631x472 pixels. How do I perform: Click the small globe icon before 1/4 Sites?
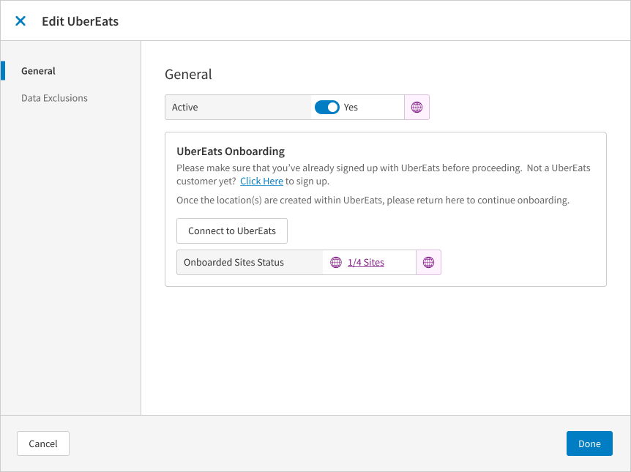(336, 262)
